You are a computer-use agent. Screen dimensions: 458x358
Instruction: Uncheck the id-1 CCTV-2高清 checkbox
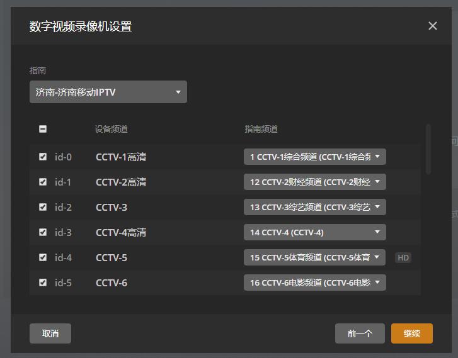pos(43,182)
